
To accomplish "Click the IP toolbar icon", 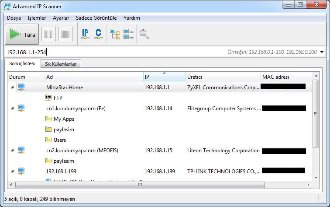I will coord(85,34).
